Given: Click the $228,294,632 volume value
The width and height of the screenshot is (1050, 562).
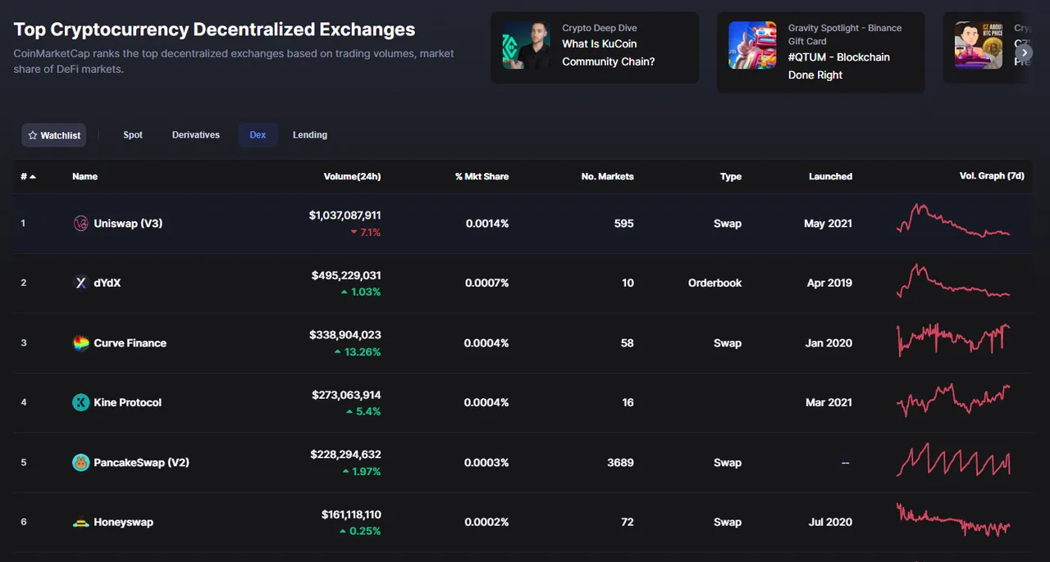Looking at the screenshot, I should 345,455.
